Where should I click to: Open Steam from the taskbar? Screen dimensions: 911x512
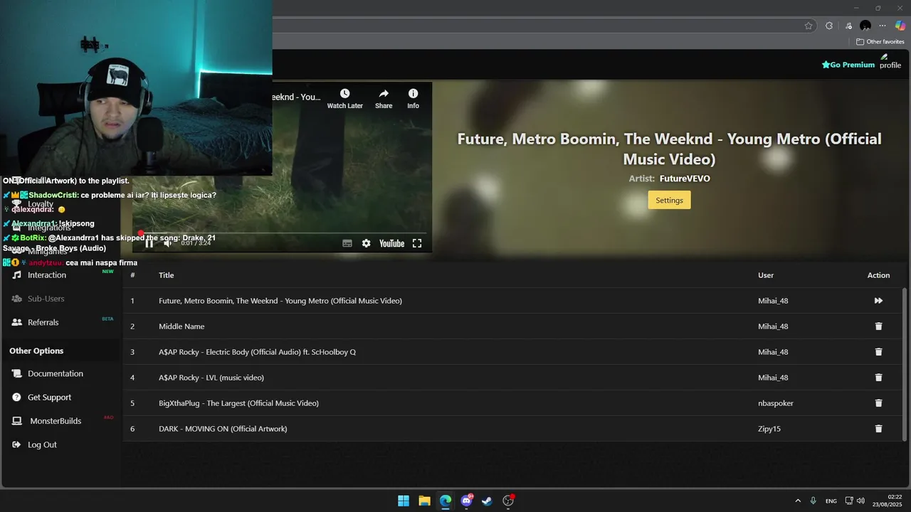(487, 501)
